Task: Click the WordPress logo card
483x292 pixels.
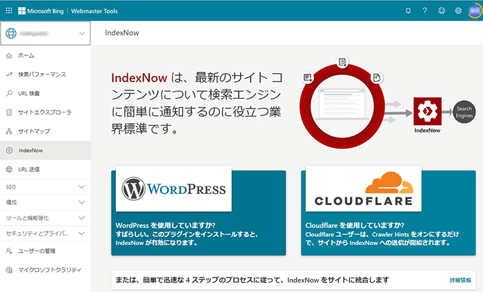Action: click(x=174, y=189)
